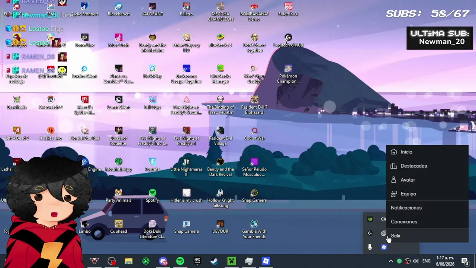This screenshot has width=476, height=268.
Task: Select the Logitech G HUB desktop icon
Action: click(288, 41)
